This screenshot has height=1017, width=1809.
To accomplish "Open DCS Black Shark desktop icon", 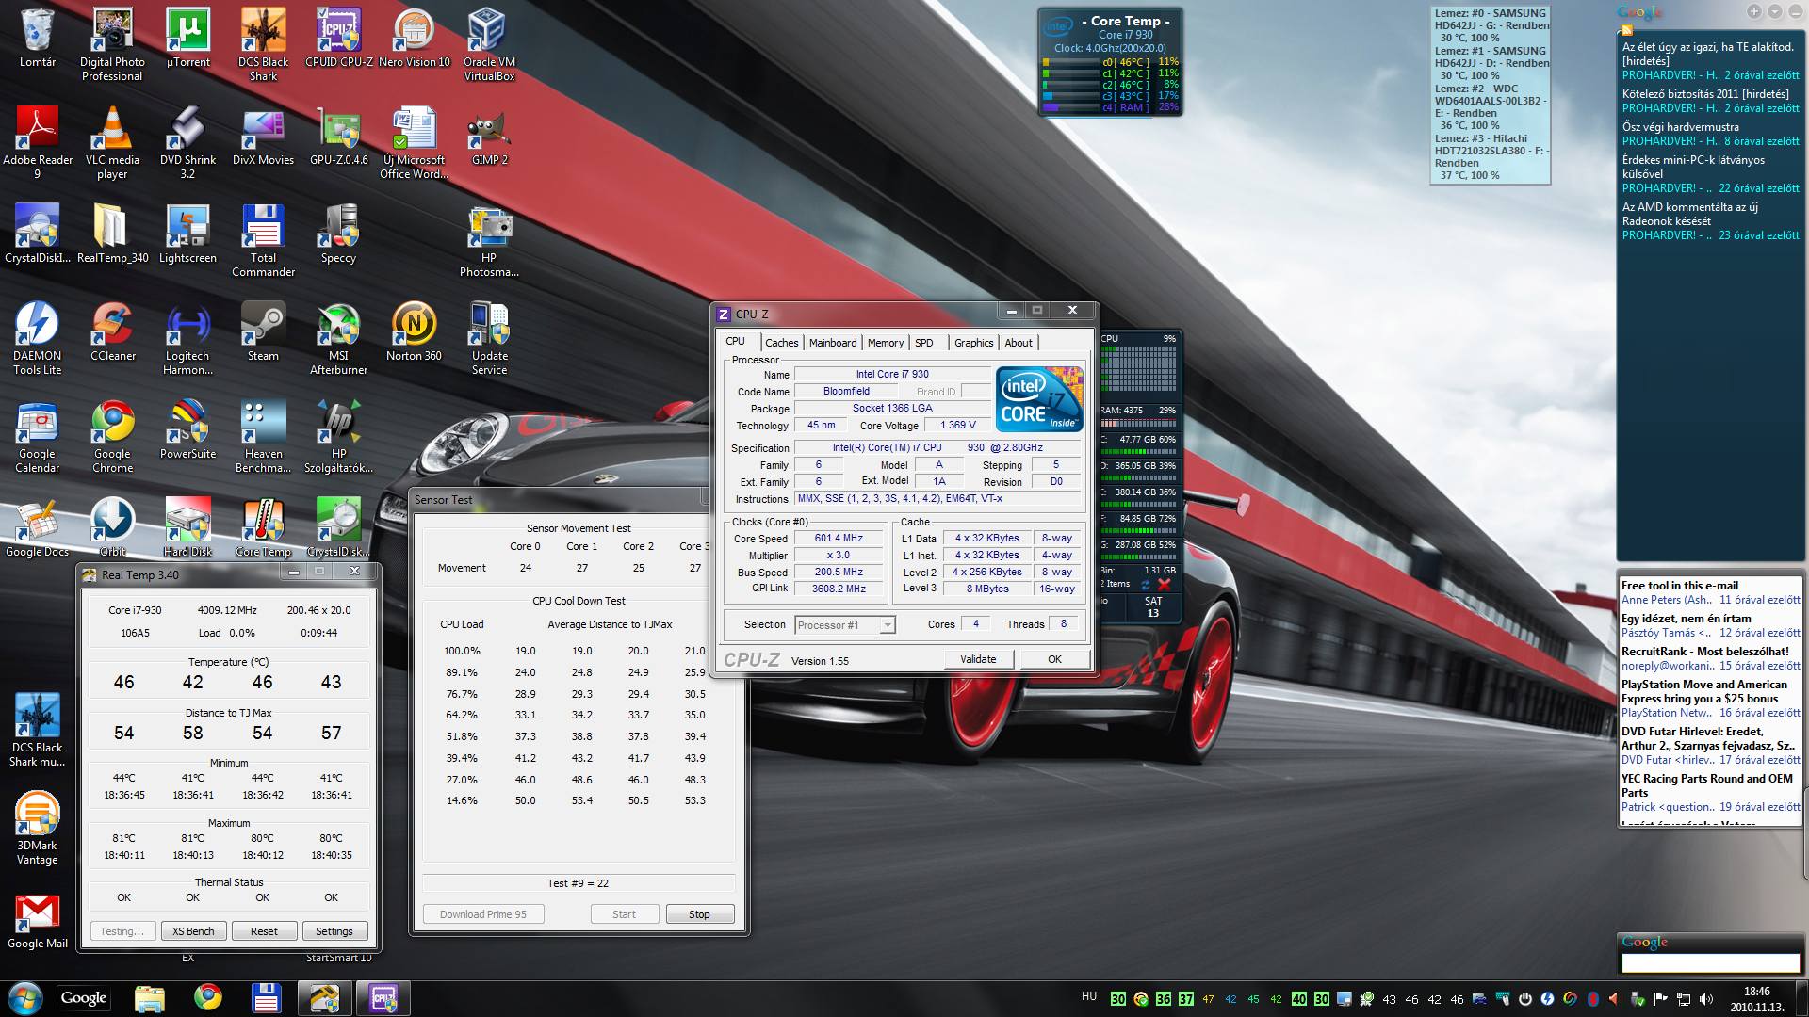I will point(263,44).
